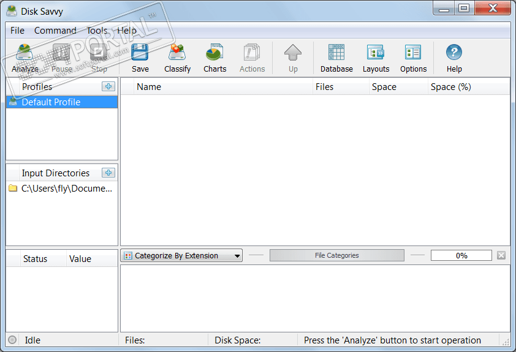This screenshot has height=352, width=516.
Task: Sort by the Space (%) column header
Action: point(469,87)
